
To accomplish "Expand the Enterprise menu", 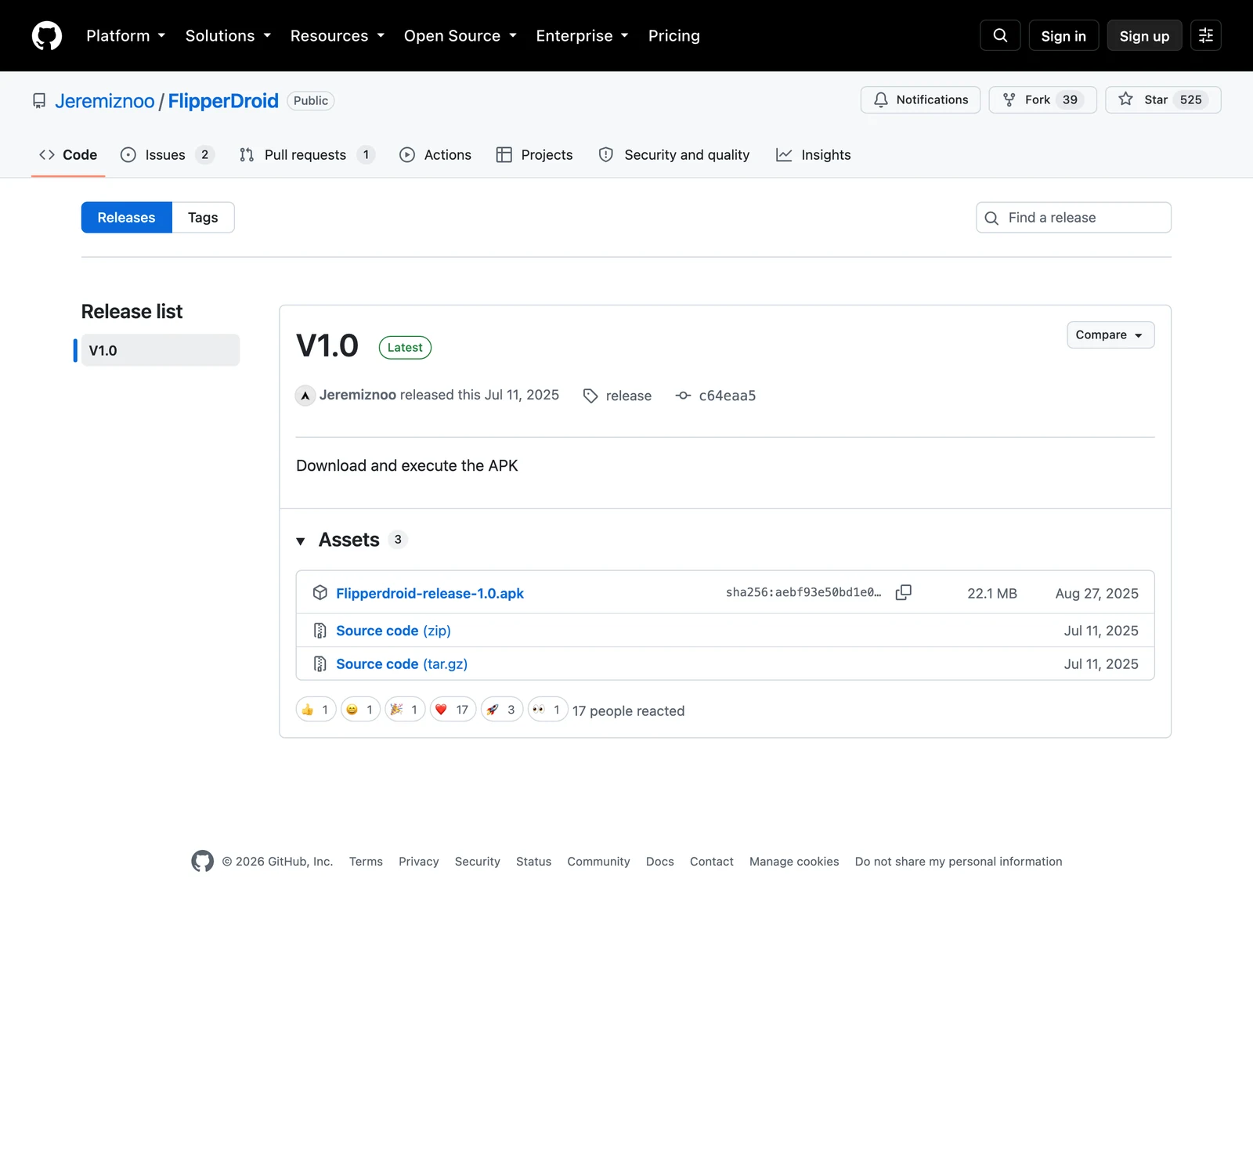I will pyautogui.click(x=582, y=36).
